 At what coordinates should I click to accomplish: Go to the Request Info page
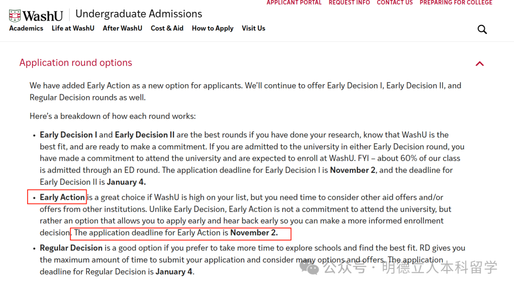point(349,3)
